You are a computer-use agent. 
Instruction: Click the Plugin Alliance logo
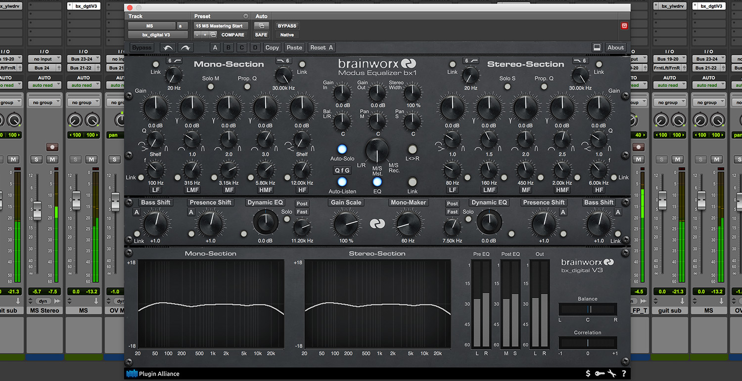pos(153,374)
